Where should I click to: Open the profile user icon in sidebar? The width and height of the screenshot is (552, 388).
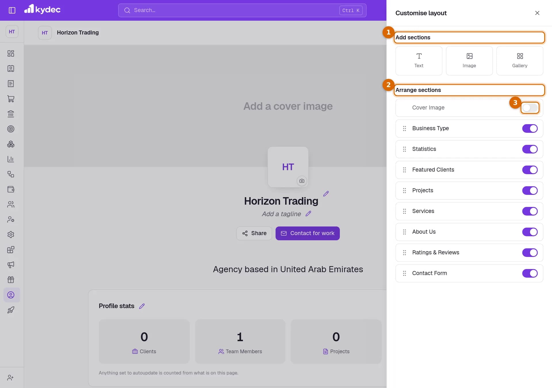coord(11,295)
